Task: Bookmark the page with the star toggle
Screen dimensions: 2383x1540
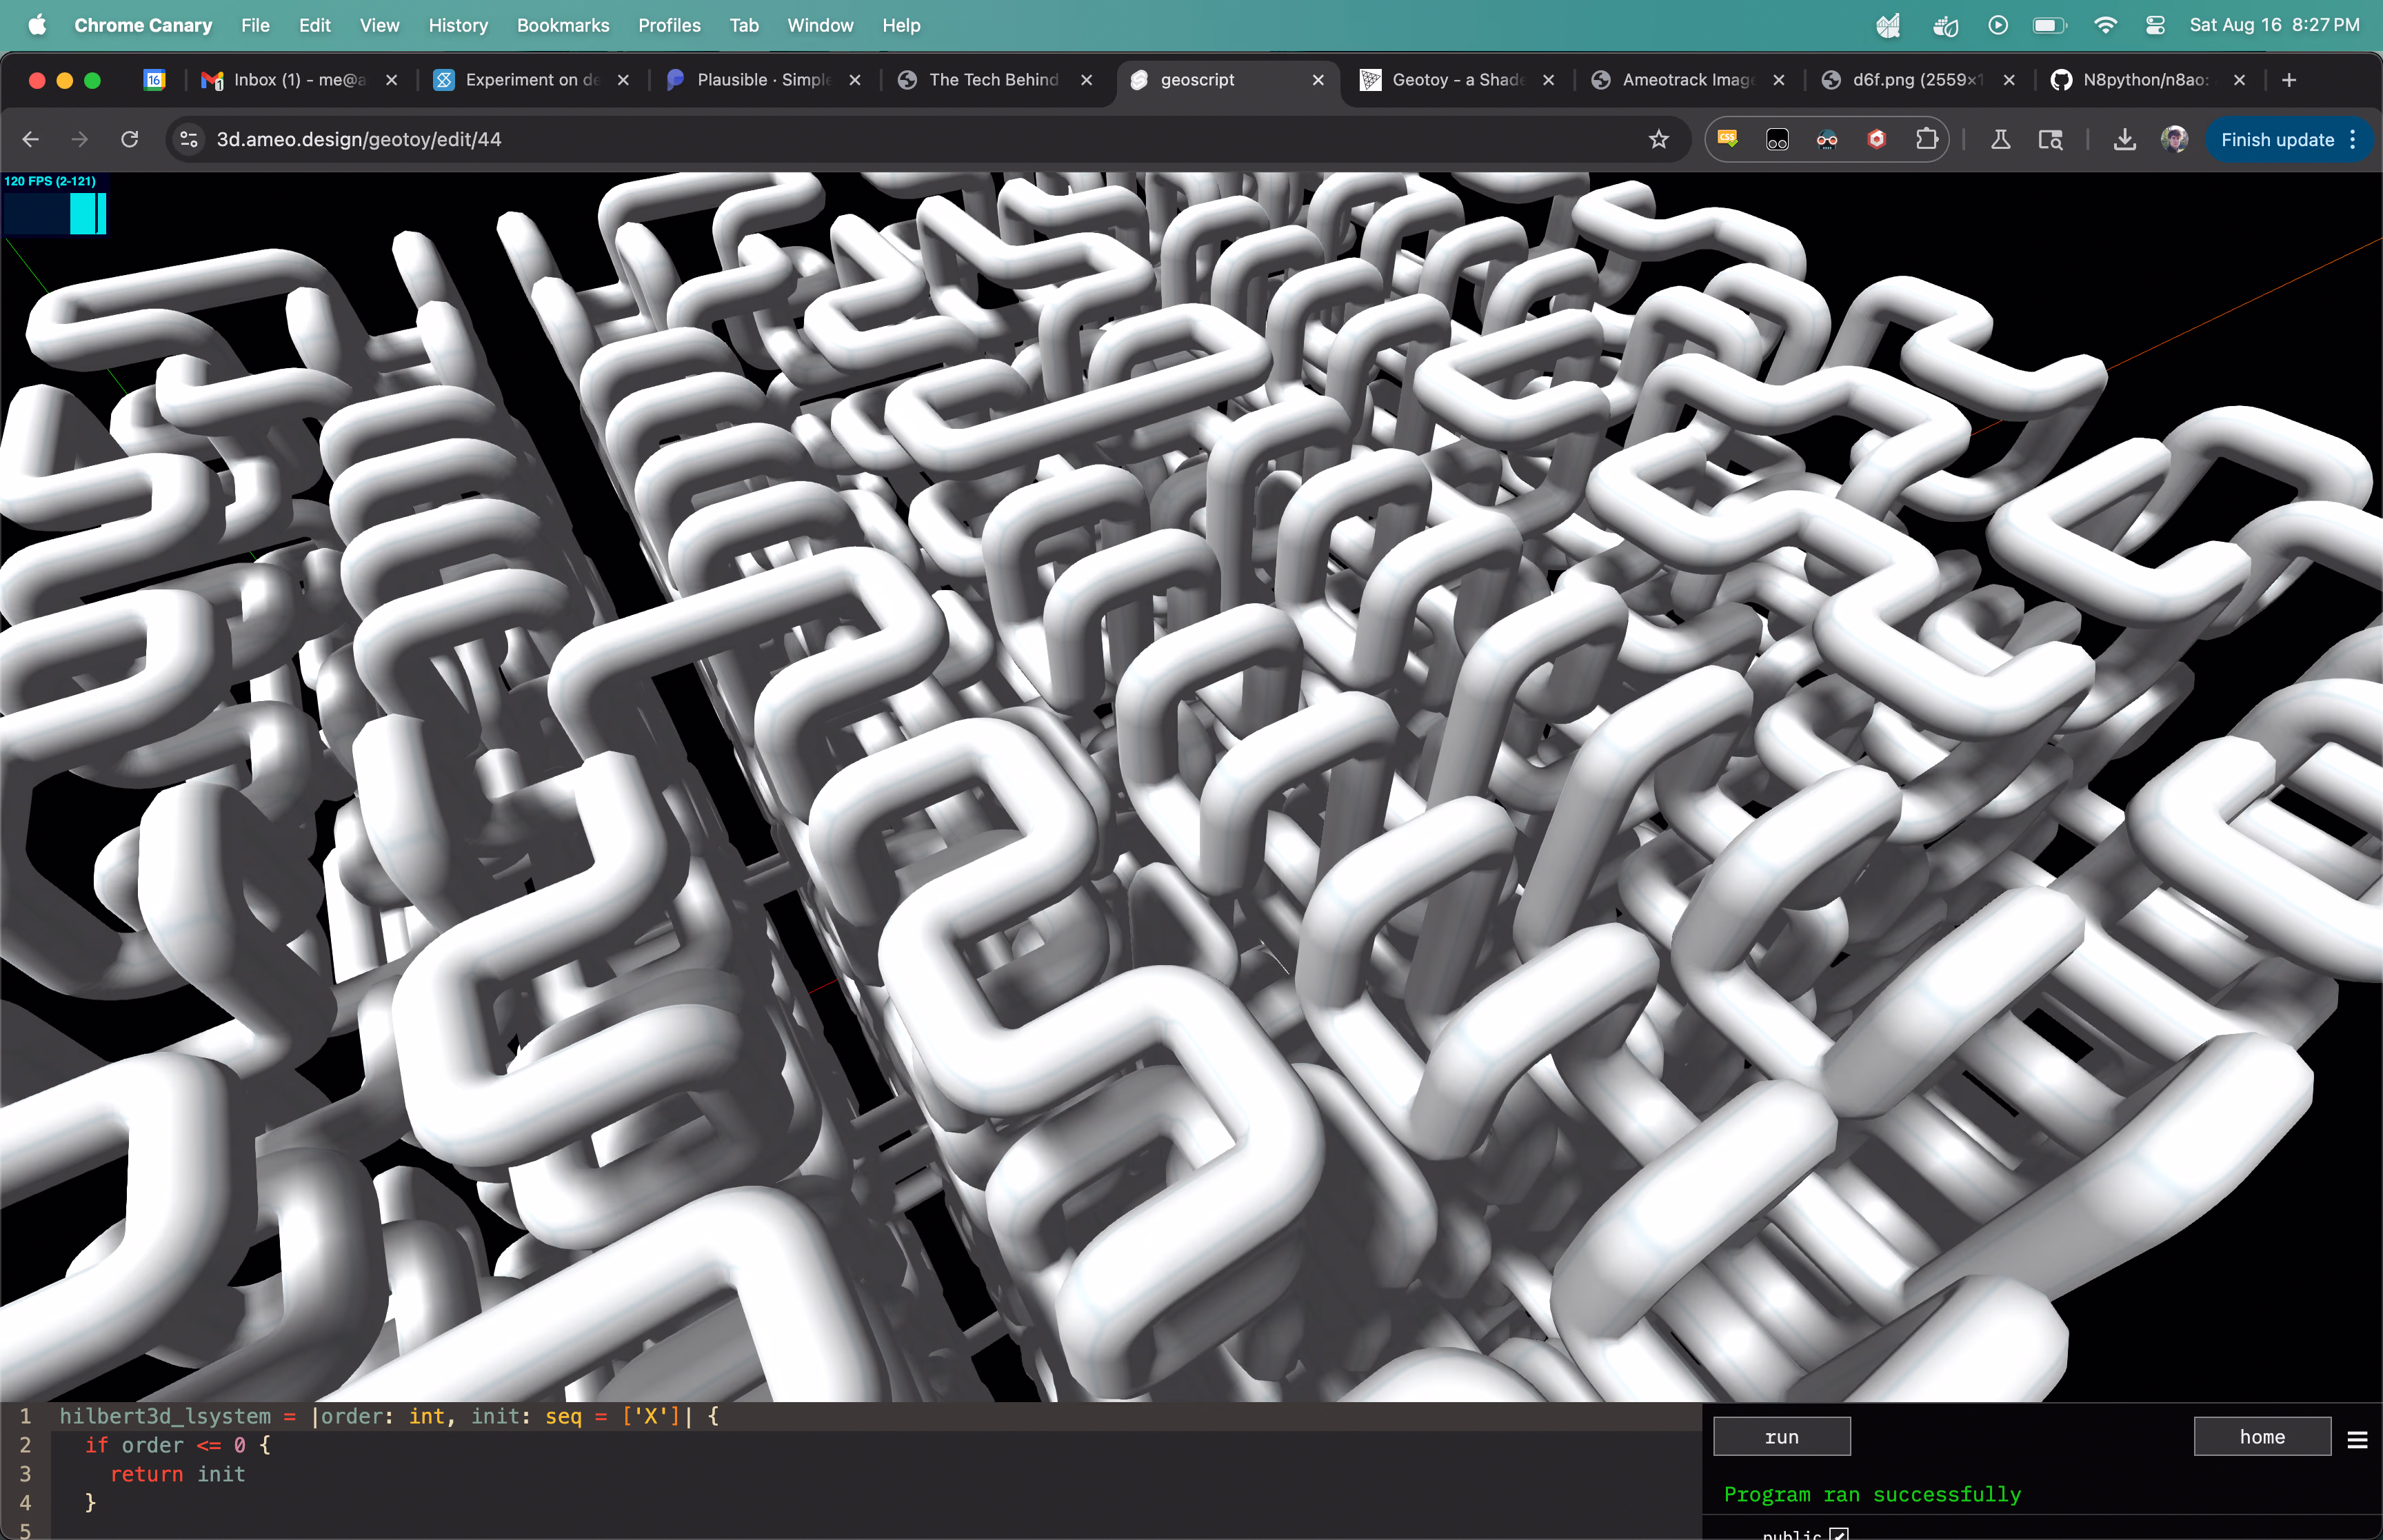Action: click(1660, 139)
